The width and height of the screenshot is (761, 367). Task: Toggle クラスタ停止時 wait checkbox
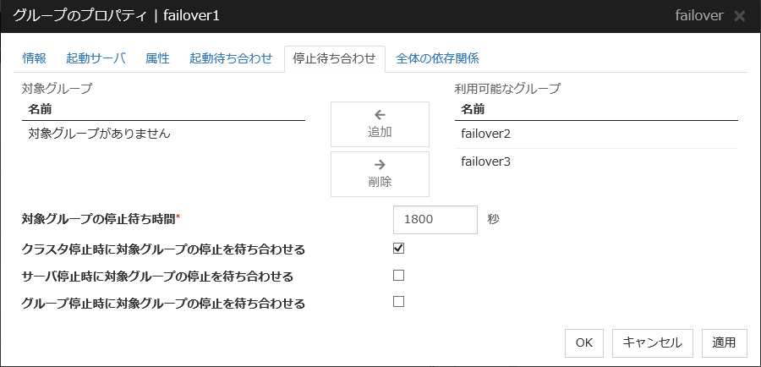coord(399,248)
